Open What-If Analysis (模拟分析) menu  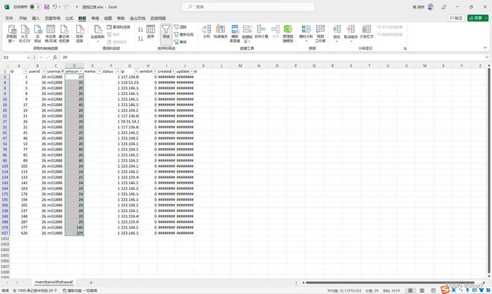point(306,34)
